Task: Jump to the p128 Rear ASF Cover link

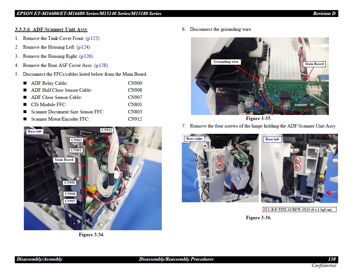Action: pos(101,65)
